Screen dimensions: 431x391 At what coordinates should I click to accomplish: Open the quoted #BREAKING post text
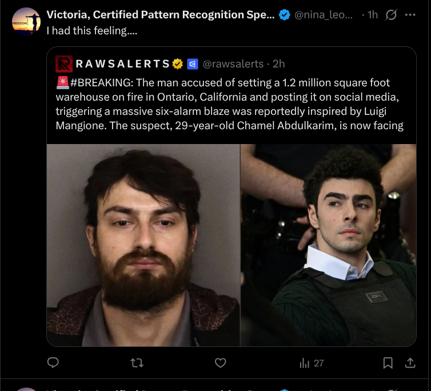click(230, 103)
